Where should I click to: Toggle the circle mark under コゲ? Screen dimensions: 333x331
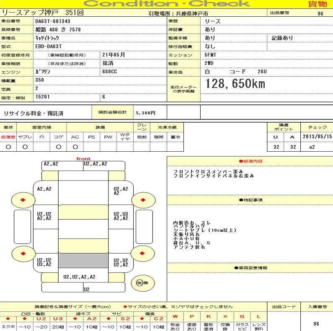[x=58, y=147]
